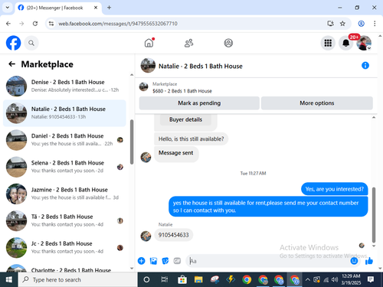The image size is (383, 287).
Task: Click the 9105454633 message bubble
Action: pos(173,235)
